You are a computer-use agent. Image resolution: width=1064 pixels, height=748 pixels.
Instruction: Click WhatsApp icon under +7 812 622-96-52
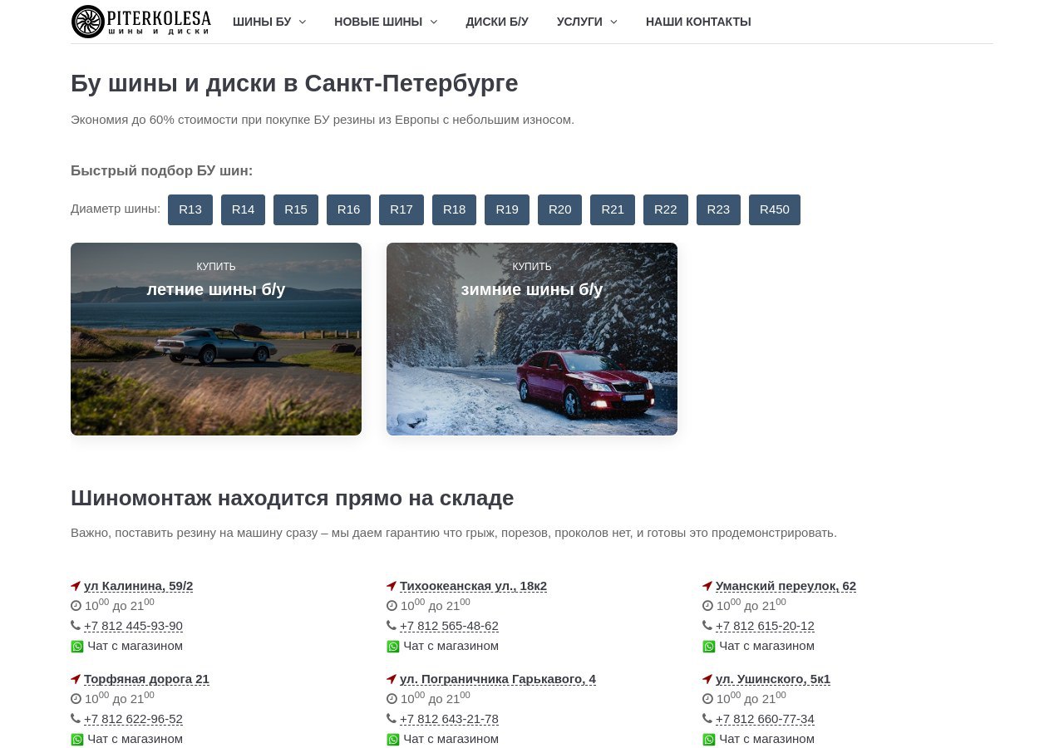[77, 740]
